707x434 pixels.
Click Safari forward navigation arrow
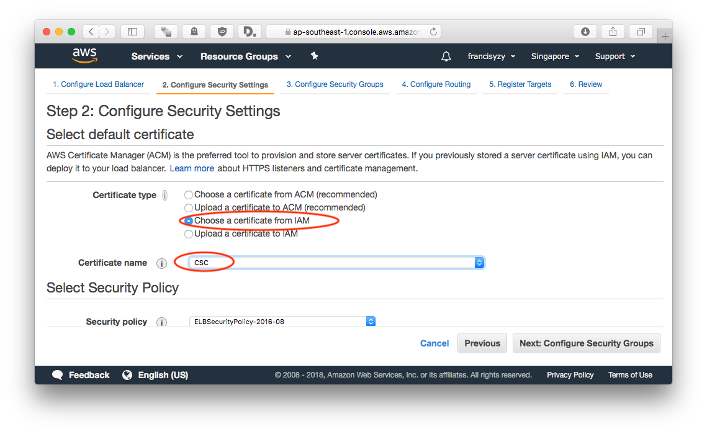coord(107,32)
